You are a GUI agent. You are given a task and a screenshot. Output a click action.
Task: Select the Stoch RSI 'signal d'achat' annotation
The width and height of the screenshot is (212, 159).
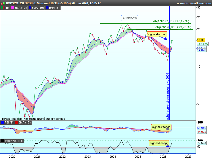[159, 143]
